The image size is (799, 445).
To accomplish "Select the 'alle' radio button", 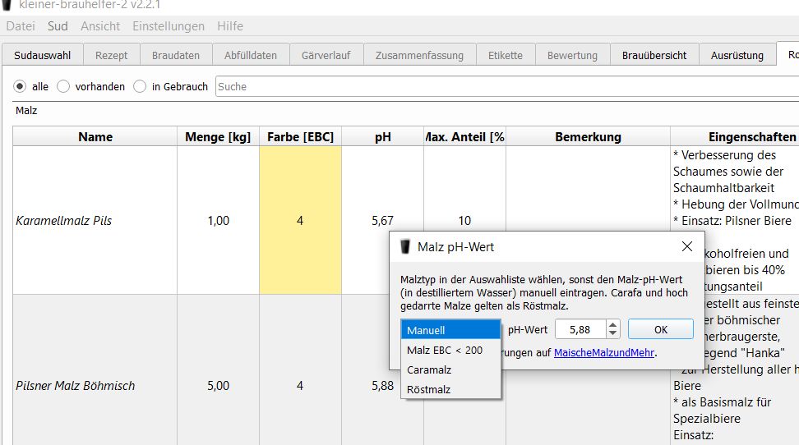I will coord(21,86).
